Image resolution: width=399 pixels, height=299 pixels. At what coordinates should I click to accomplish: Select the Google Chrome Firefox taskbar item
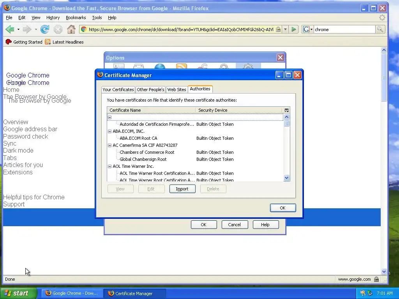[x=72, y=294]
